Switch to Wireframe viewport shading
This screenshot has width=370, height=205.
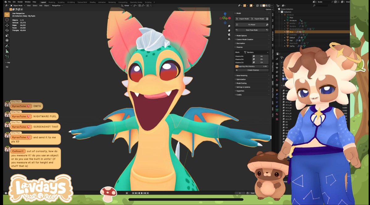tap(261, 6)
